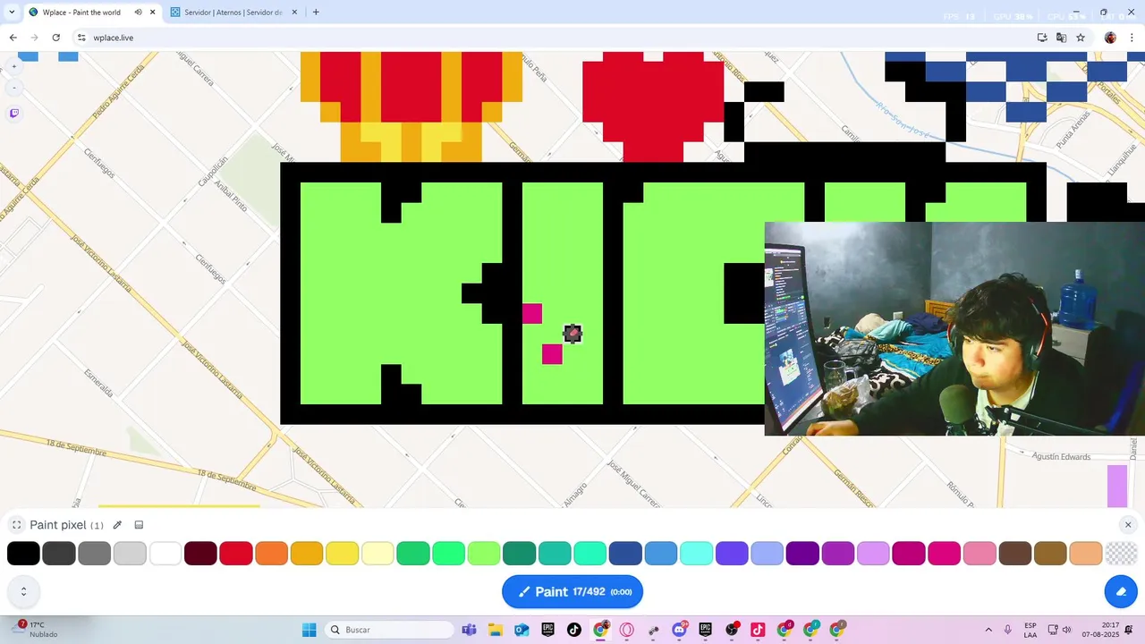Click Paint 17/492 button
The image size is (1145, 644).
click(x=572, y=591)
